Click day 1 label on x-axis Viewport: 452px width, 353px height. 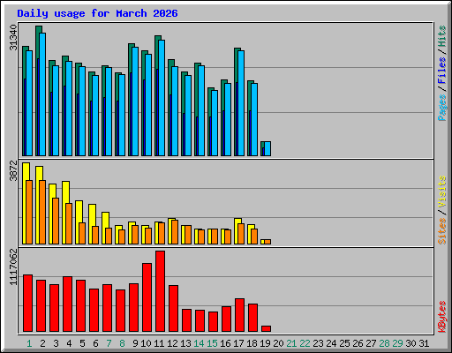click(x=29, y=343)
